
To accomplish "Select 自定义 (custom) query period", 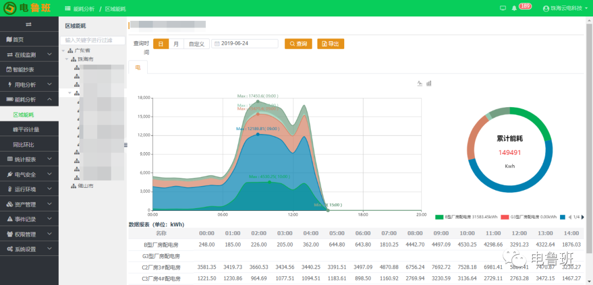I will [x=196, y=44].
